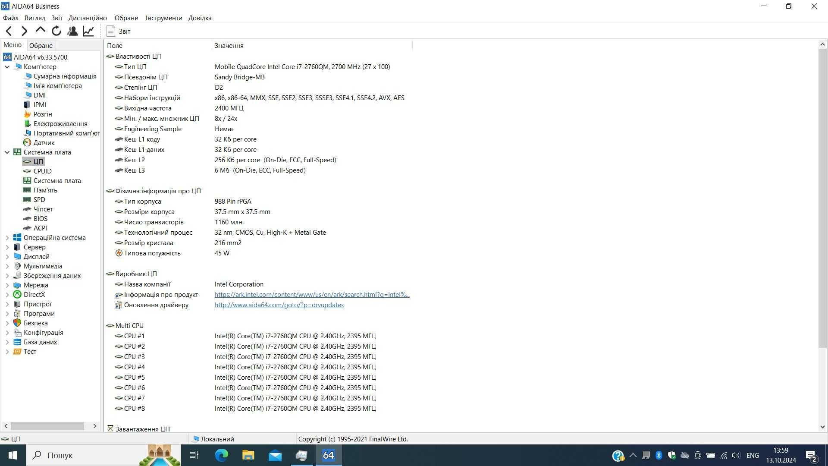Viewport: 828px width, 466px height.
Task: Click the Пошук taskbar search box
Action: (103, 455)
